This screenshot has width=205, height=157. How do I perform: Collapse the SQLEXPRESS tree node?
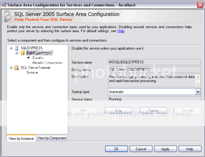pos(11,48)
